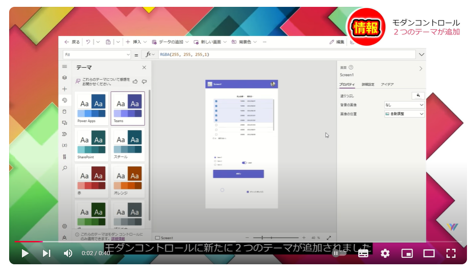Click the canvas zoom slider
The image size is (472, 267).
pos(276,238)
